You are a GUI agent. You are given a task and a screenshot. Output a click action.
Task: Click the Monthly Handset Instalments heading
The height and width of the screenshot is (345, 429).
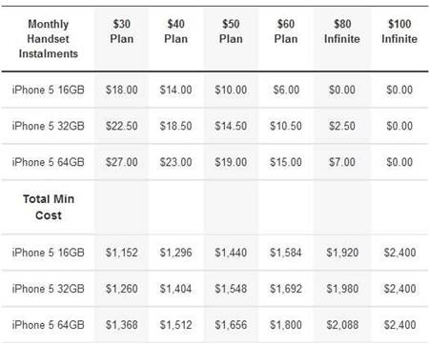[x=49, y=39]
